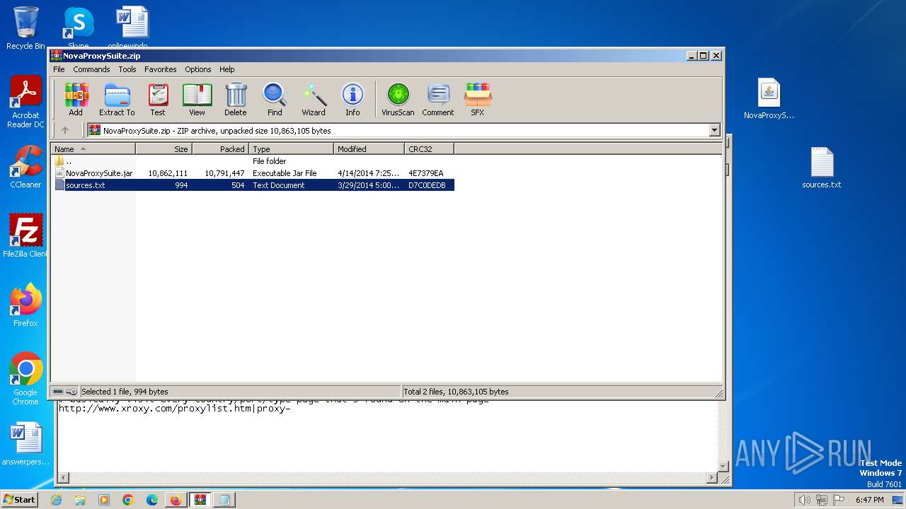906x509 pixels.
Task: Sort by Type column header
Action: point(291,148)
